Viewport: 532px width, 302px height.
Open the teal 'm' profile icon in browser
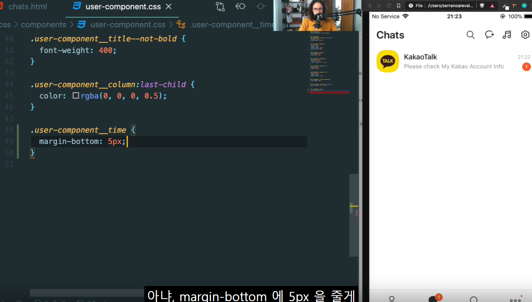pyautogui.click(x=524, y=5)
